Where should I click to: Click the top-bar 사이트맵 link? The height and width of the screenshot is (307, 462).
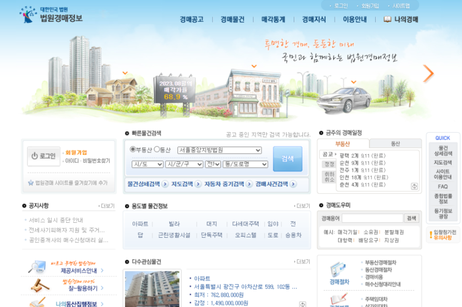[x=401, y=6]
